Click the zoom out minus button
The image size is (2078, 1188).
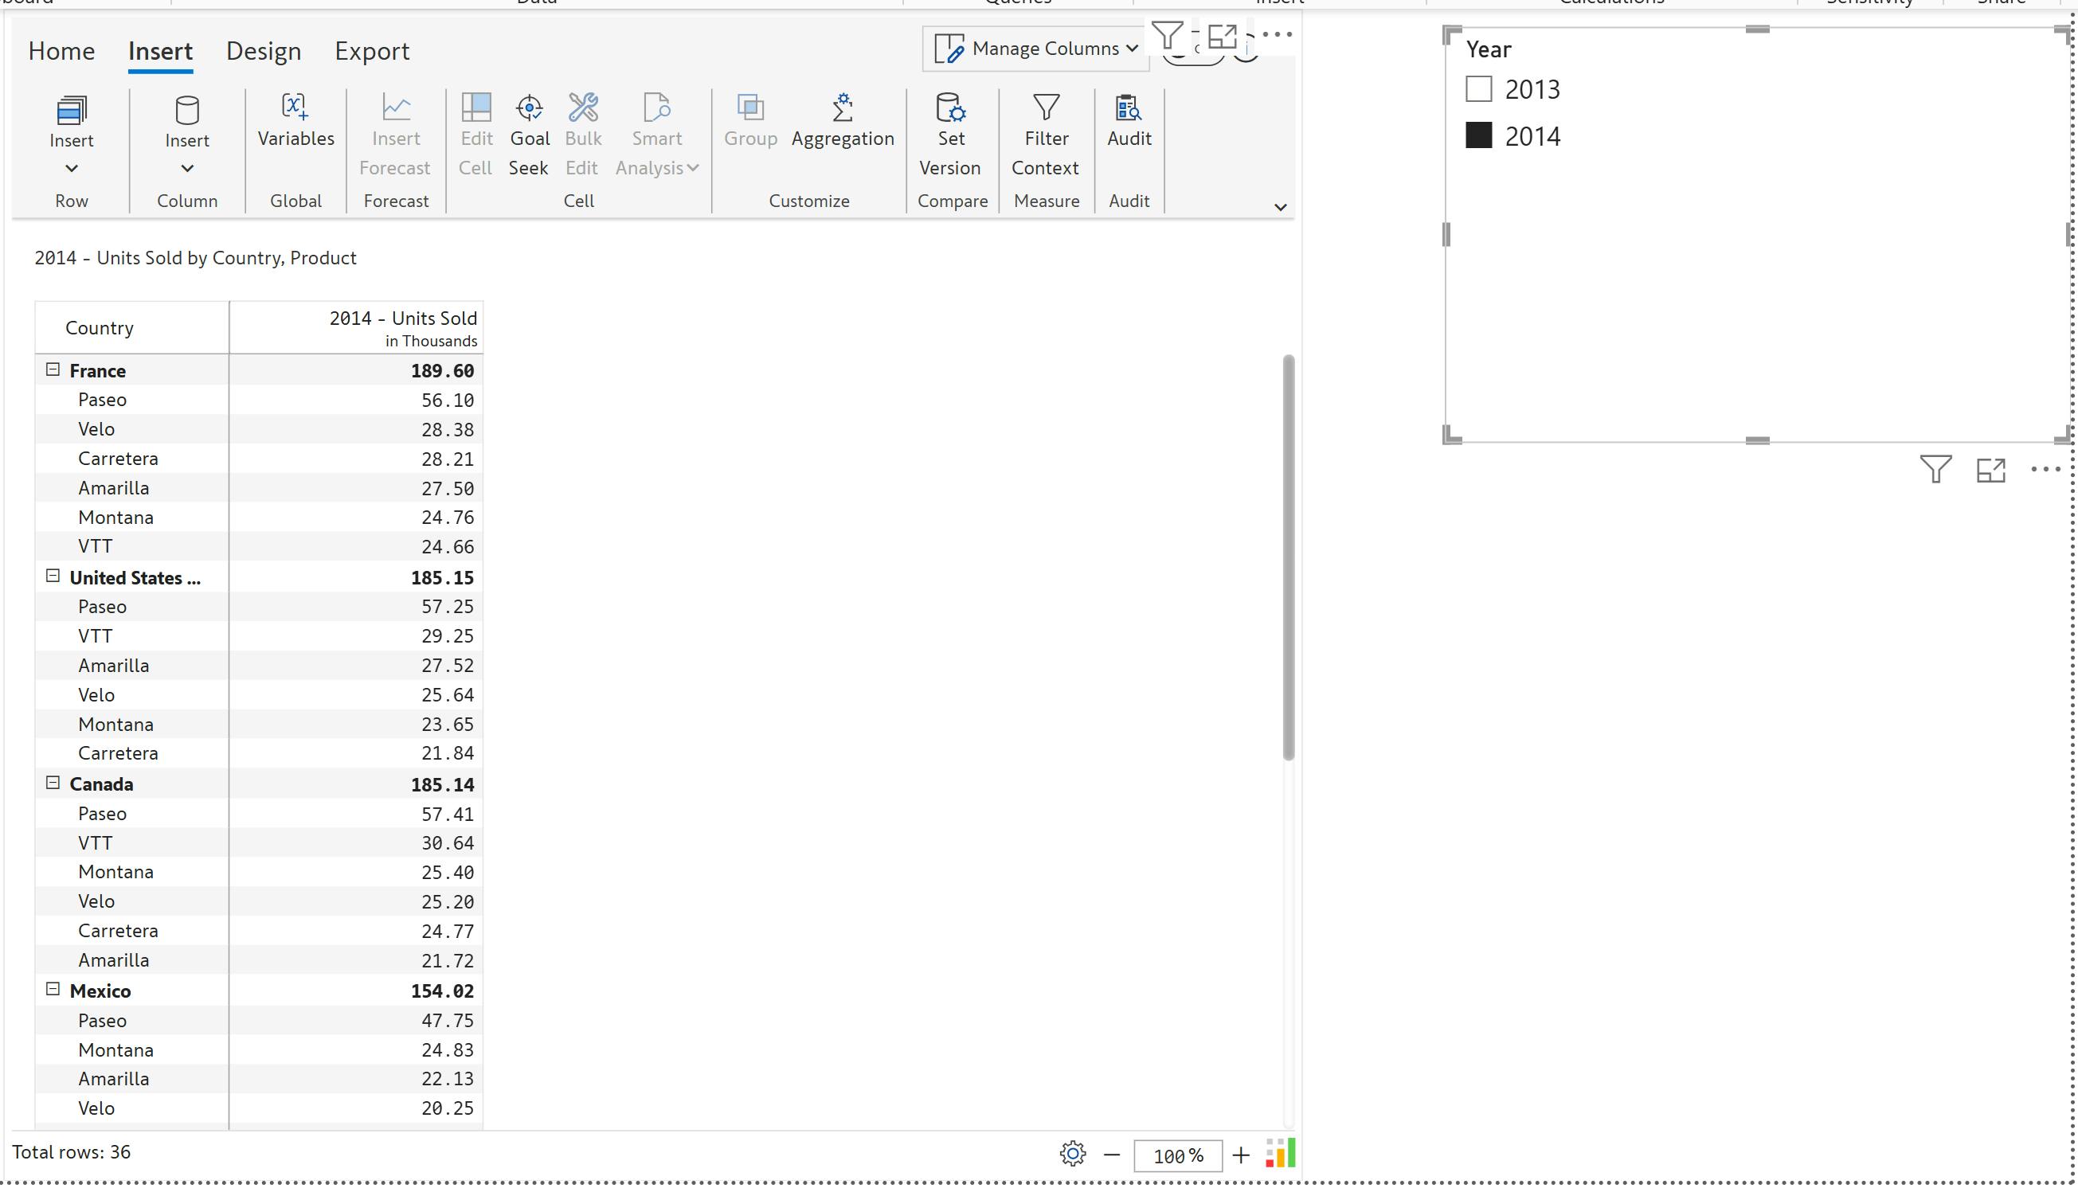click(1112, 1155)
